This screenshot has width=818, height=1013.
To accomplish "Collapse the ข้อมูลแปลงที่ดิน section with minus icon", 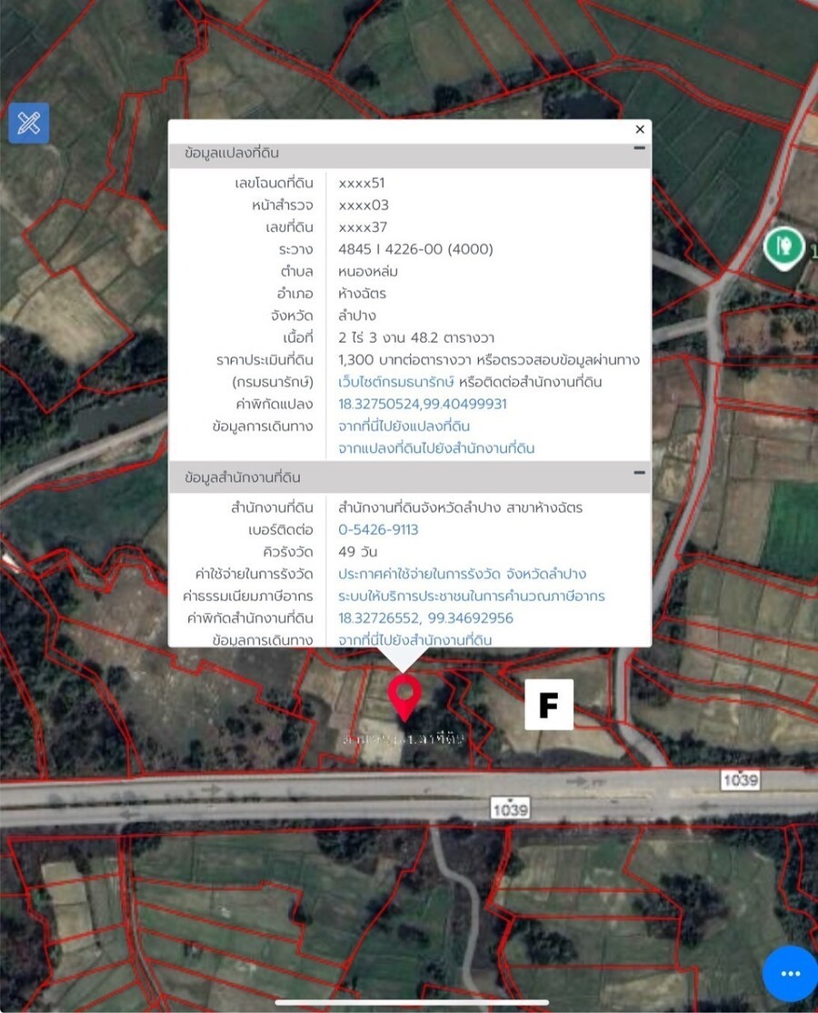I will tap(639, 148).
